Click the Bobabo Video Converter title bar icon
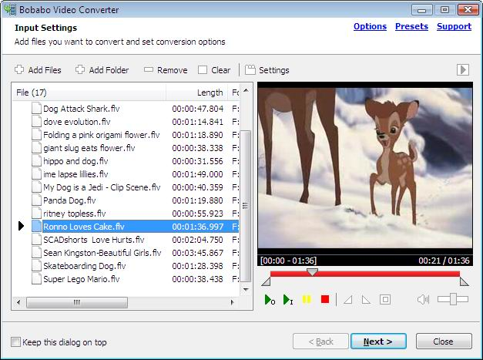483x360 pixels. 10,9
